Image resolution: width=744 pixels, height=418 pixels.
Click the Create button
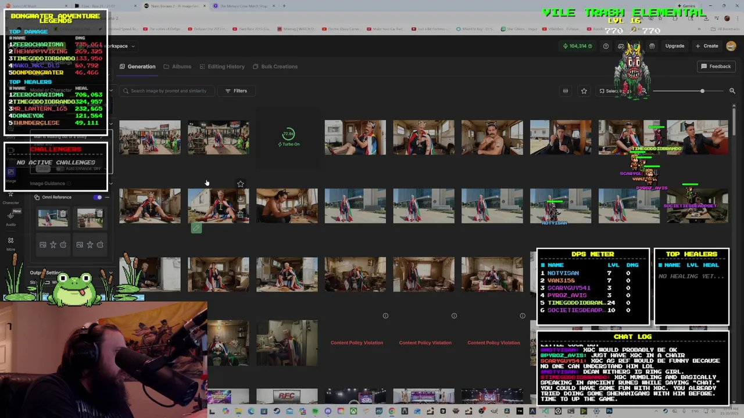707,46
